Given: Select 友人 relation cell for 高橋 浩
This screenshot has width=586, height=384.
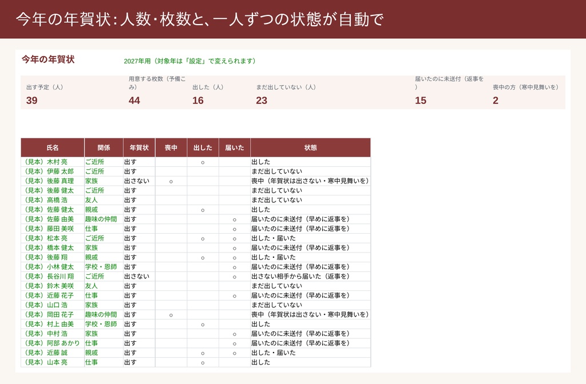Looking at the screenshot, I should point(104,200).
